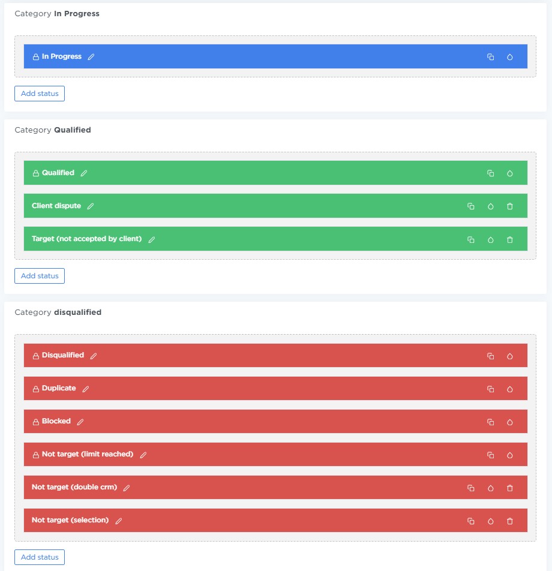Add status to Qualified category
This screenshot has height=571, width=552.
(x=40, y=276)
